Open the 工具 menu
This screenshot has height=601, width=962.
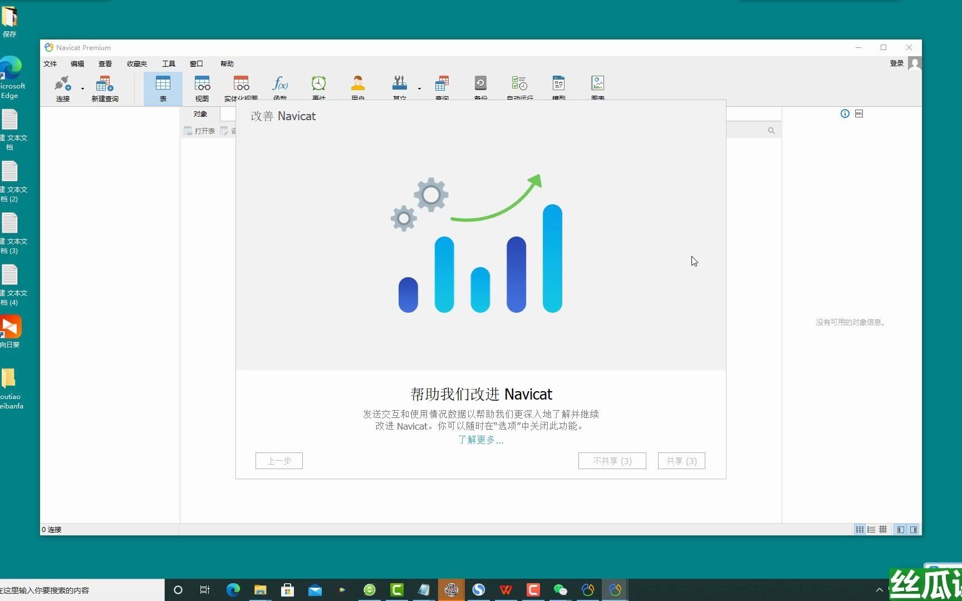169,63
